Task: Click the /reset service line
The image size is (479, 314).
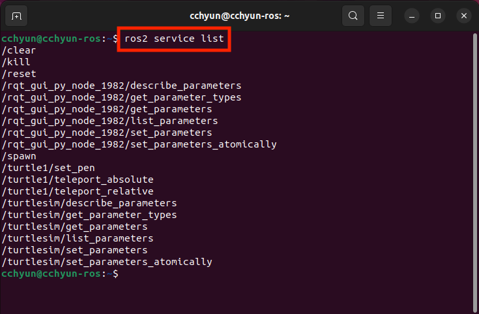Action: pos(19,74)
